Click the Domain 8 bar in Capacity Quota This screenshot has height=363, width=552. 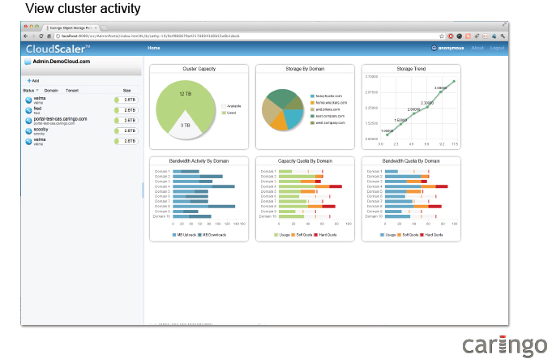click(x=307, y=207)
